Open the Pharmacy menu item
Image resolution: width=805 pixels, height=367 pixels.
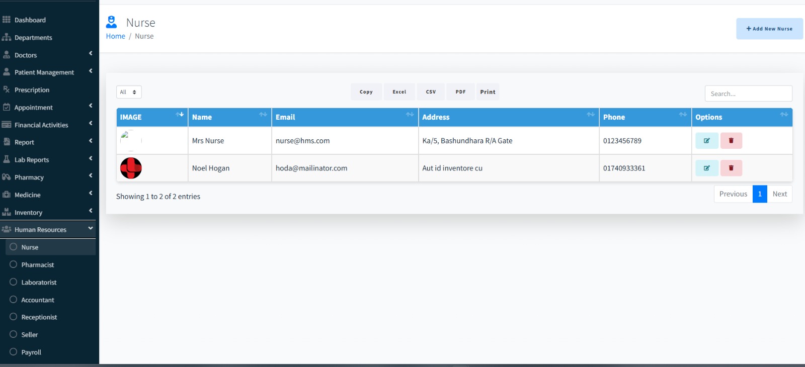pos(48,177)
